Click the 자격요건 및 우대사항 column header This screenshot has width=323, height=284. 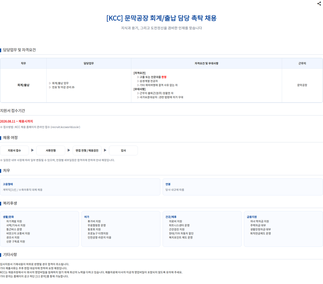206,63
